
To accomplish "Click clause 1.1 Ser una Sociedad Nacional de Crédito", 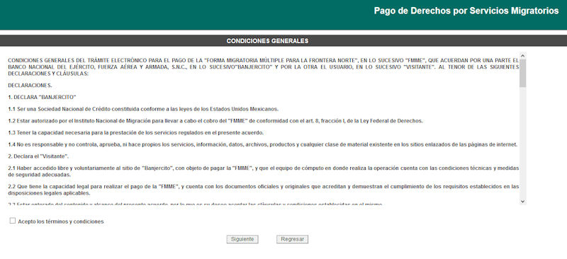I will 143,109.
